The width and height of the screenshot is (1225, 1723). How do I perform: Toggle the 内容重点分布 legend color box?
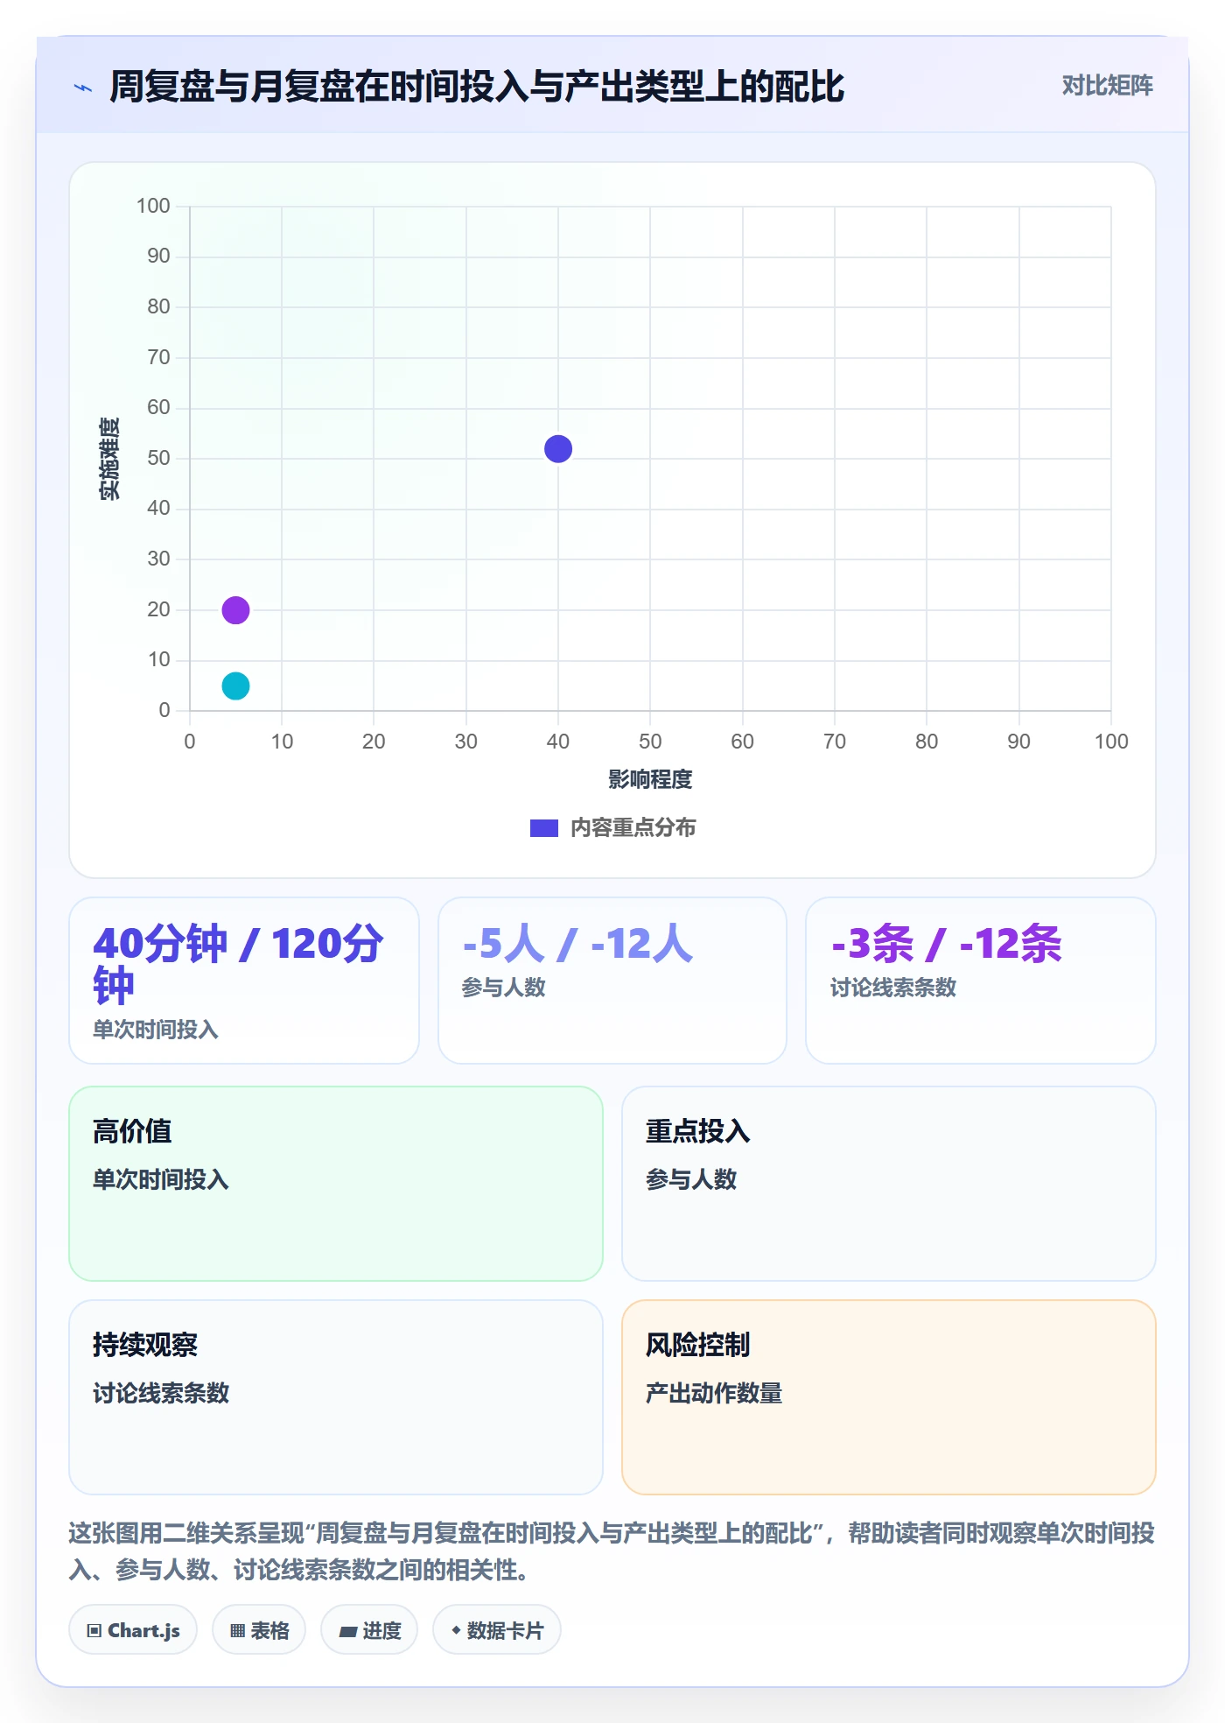tap(543, 828)
